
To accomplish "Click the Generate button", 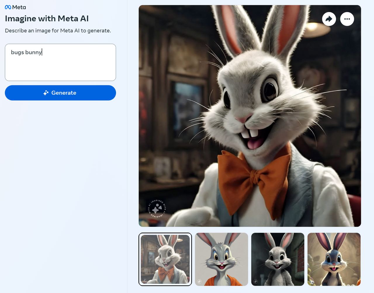I will [x=60, y=93].
